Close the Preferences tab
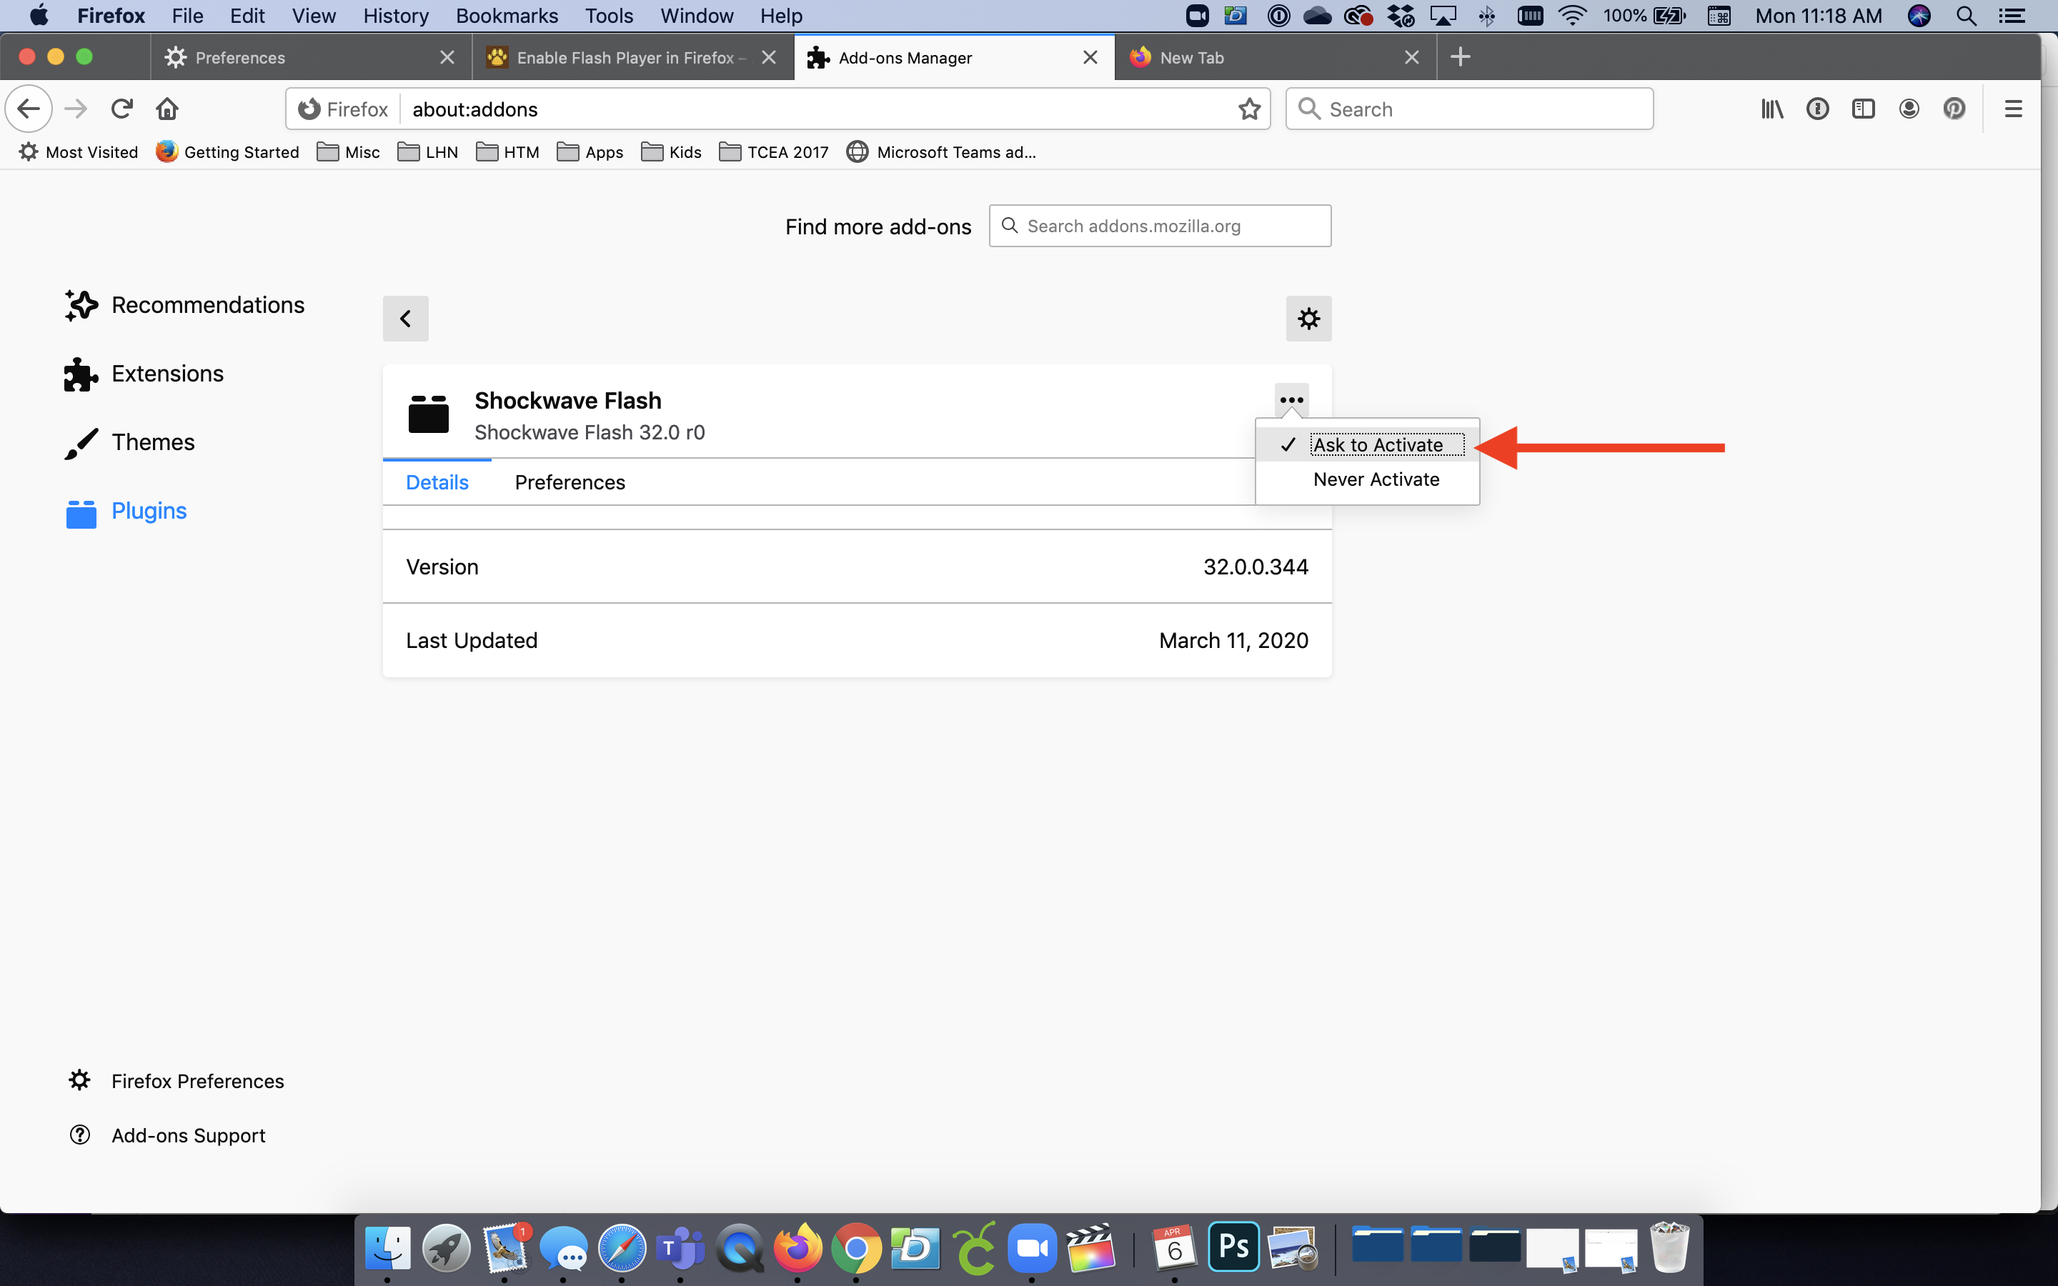 click(x=447, y=57)
